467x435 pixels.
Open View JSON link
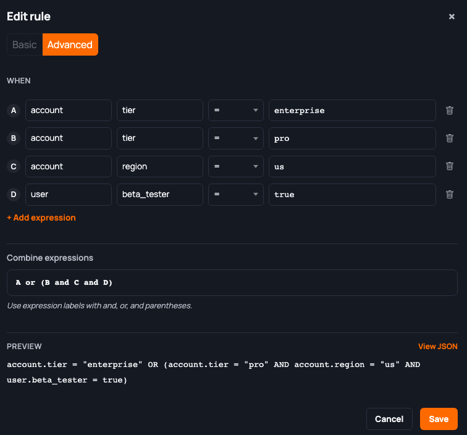tap(437, 346)
